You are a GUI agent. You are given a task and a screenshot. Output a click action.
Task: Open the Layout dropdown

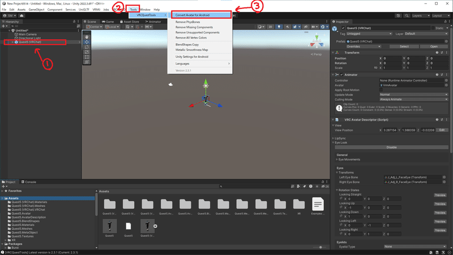(441, 16)
